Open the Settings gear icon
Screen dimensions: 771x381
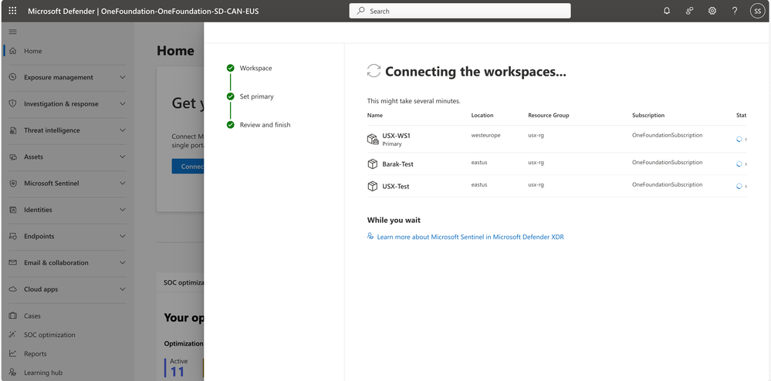[x=712, y=11]
